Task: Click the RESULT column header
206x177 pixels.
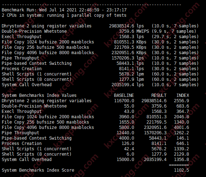Action: pos(159,95)
